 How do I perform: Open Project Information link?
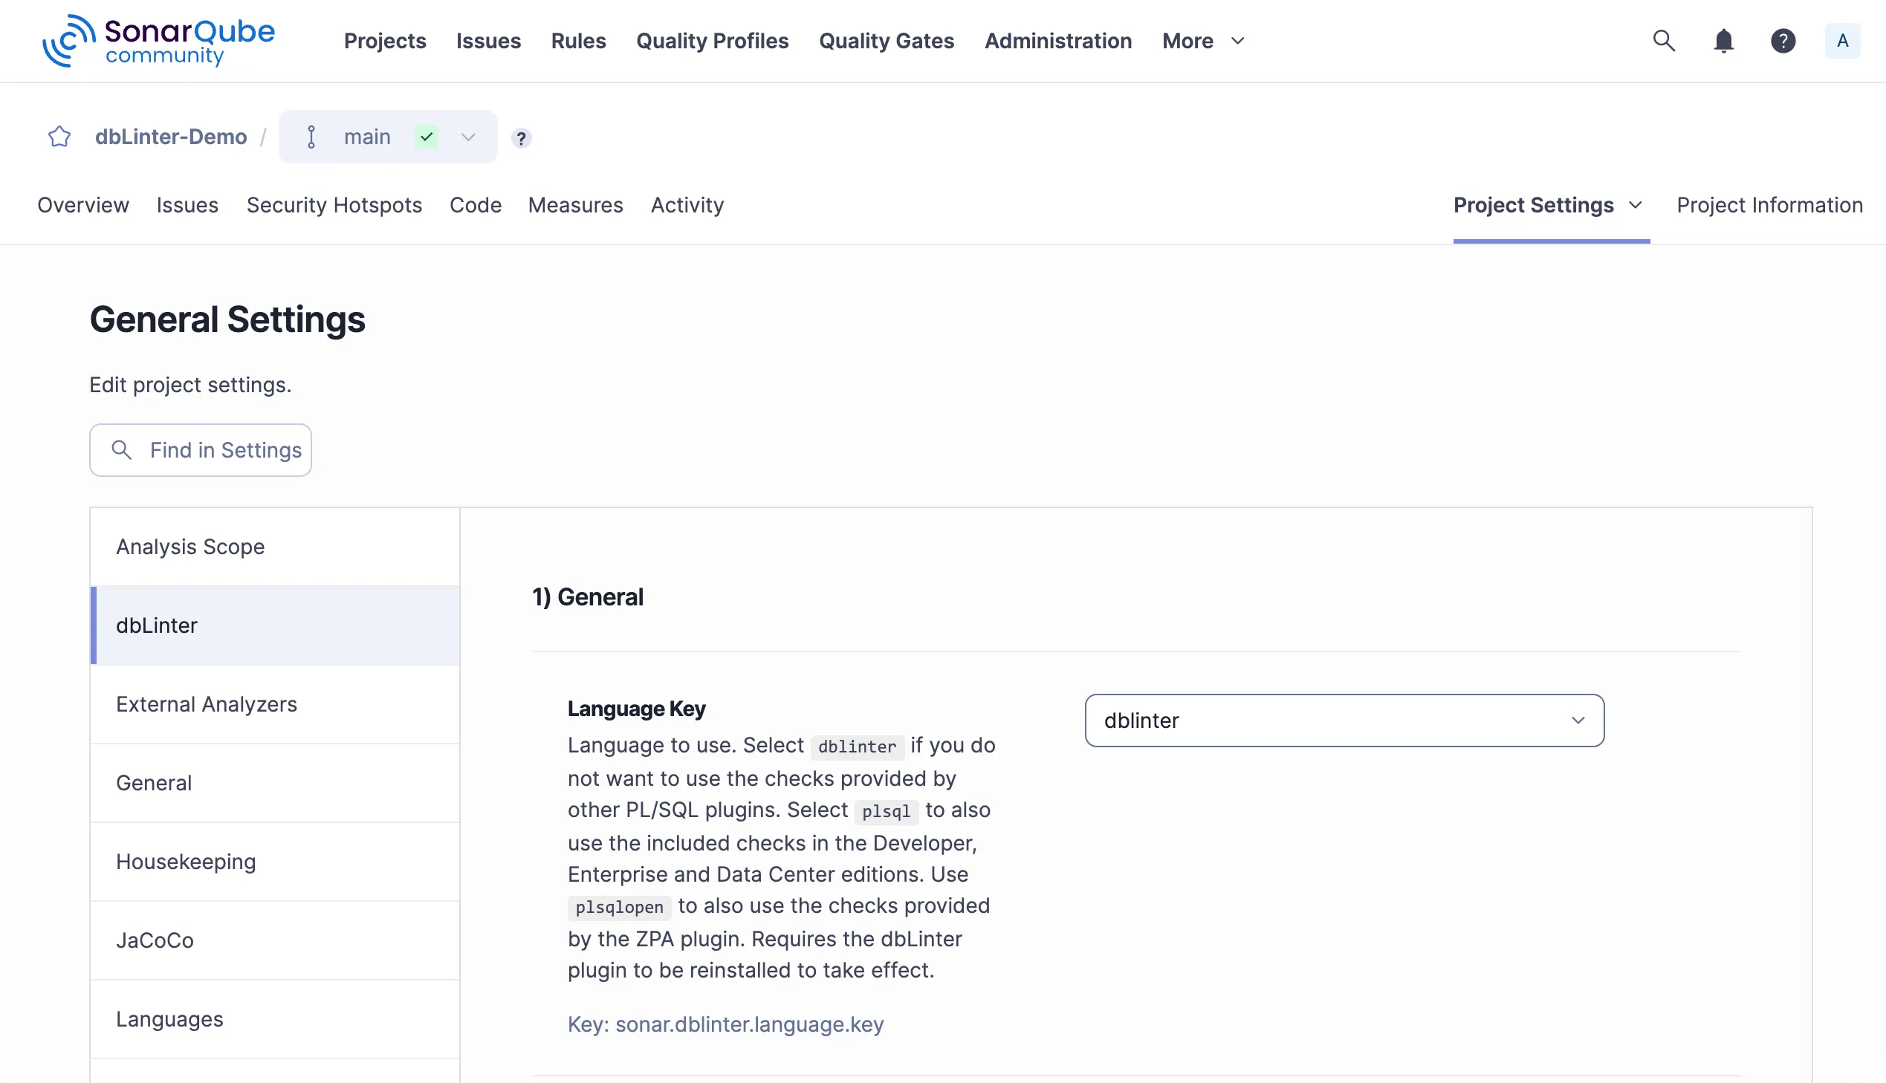tap(1769, 205)
